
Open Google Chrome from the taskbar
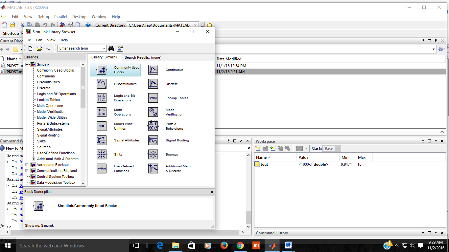tap(240, 245)
